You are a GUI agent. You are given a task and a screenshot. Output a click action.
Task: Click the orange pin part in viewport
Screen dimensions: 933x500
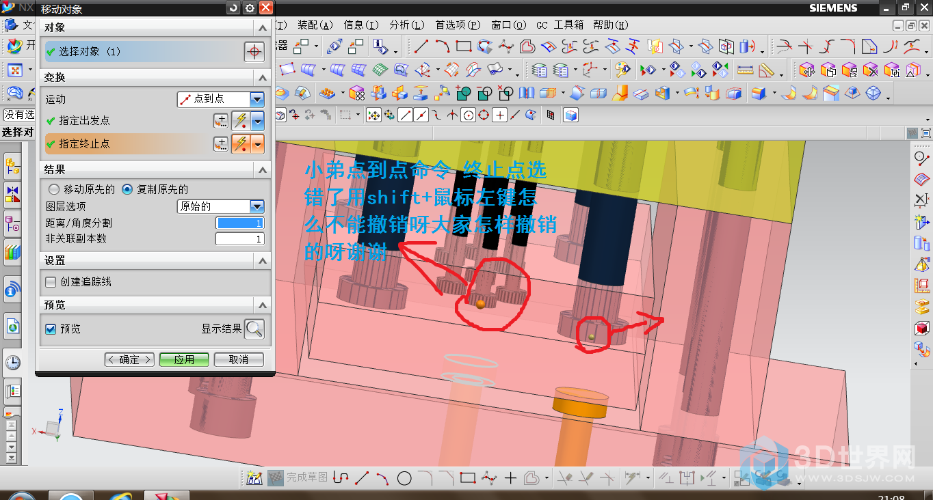[579, 427]
